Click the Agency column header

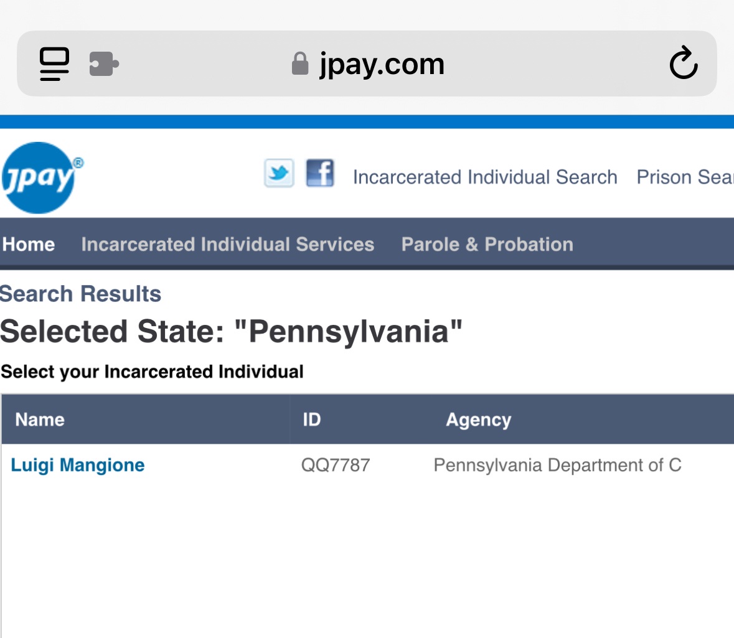[x=478, y=420]
